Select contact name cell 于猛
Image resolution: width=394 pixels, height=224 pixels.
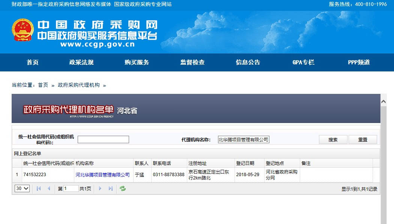coord(143,175)
